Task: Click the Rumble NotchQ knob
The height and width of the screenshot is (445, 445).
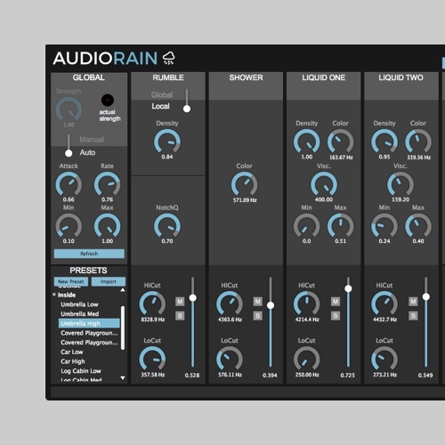Action: coord(167,226)
